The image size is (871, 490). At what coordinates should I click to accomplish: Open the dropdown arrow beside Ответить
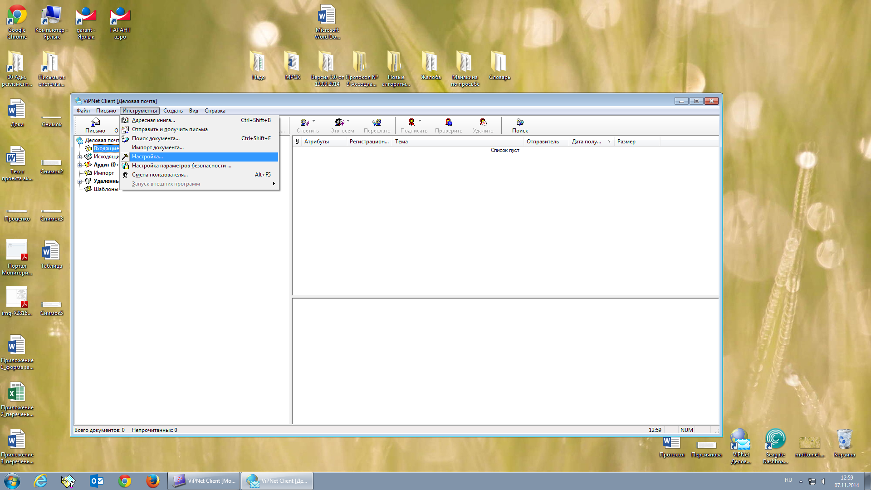pyautogui.click(x=313, y=121)
